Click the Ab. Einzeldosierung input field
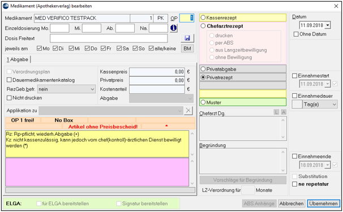This screenshot has height=212, width=343. click(x=125, y=28)
